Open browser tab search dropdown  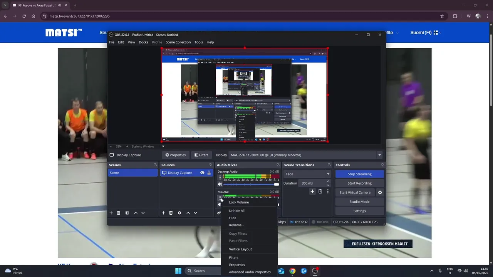pos(5,5)
